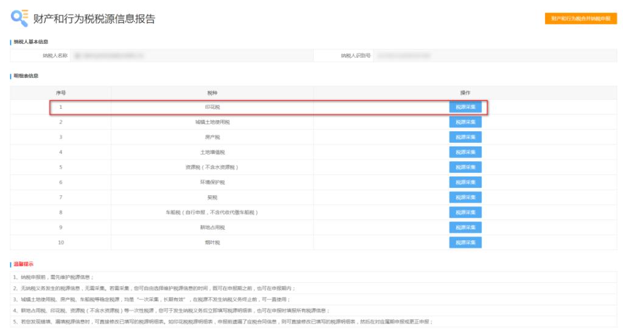Image resolution: width=623 pixels, height=329 pixels.
Task: Open 税源采集 for 车船税 row
Action: pos(465,212)
